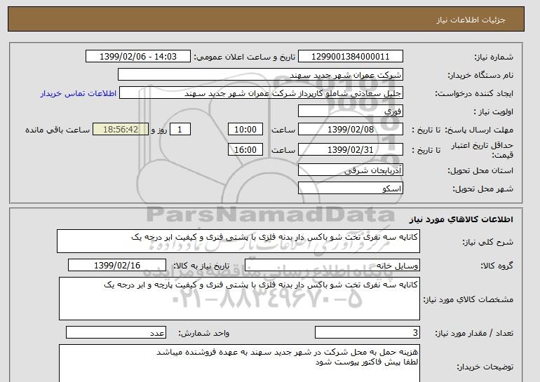540x382 pixels.
Task: Click the deadline time field 10:00
Action: 245,130
